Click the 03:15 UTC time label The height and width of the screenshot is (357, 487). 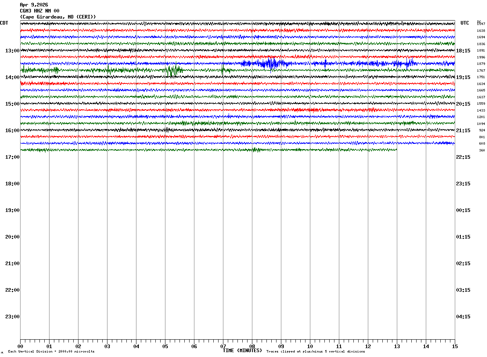tap(463, 290)
